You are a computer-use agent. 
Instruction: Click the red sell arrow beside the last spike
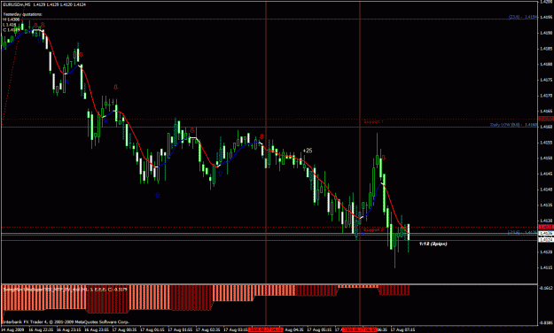pos(384,158)
